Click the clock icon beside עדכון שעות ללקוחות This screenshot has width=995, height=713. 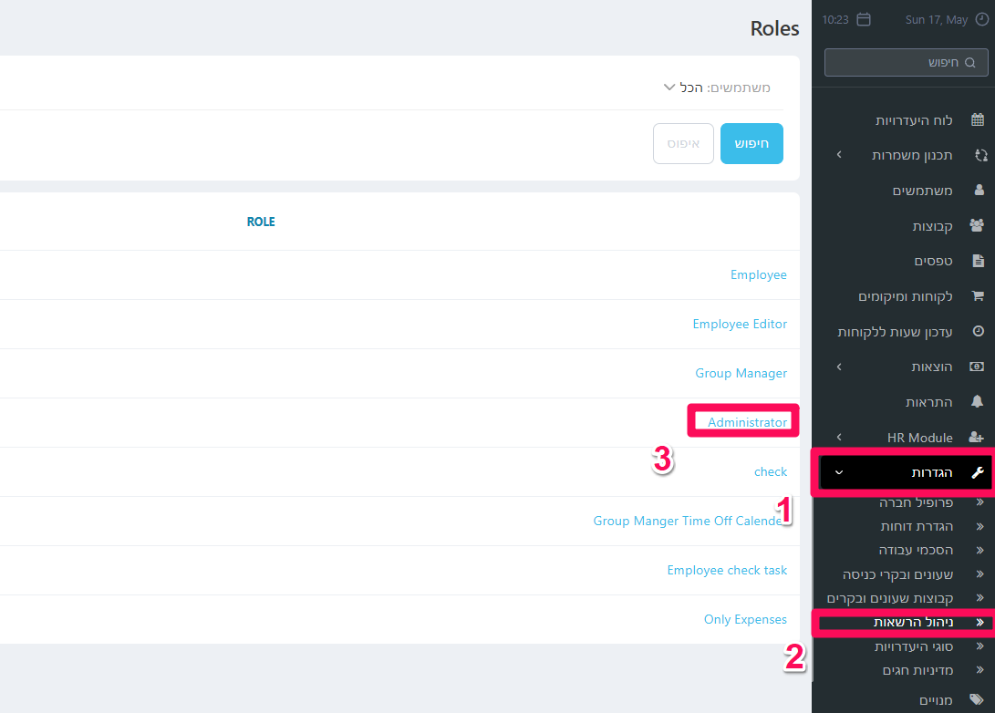979,330
